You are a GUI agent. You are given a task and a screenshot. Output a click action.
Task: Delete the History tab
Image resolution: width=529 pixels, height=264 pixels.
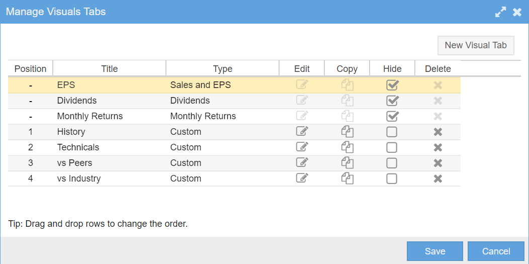point(438,132)
